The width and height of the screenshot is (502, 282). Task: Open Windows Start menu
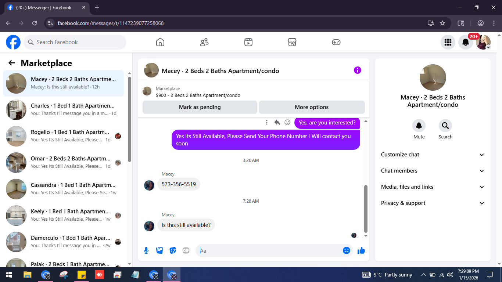coord(8,275)
